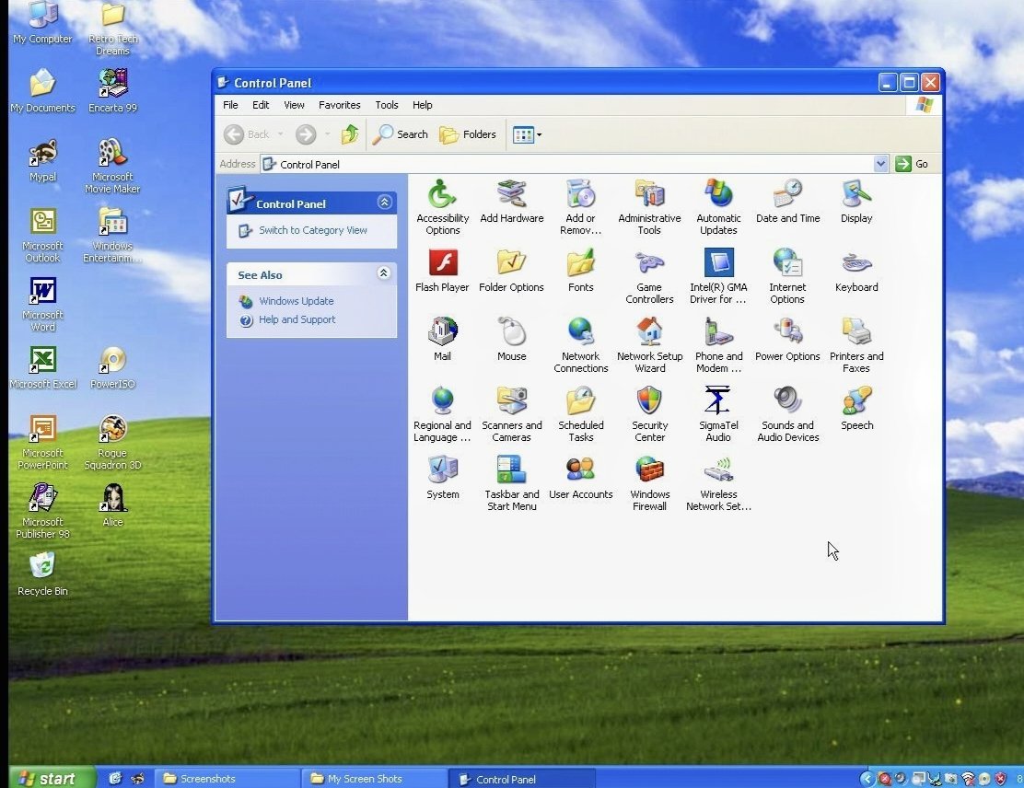Click Switch to Category View link

pyautogui.click(x=313, y=230)
